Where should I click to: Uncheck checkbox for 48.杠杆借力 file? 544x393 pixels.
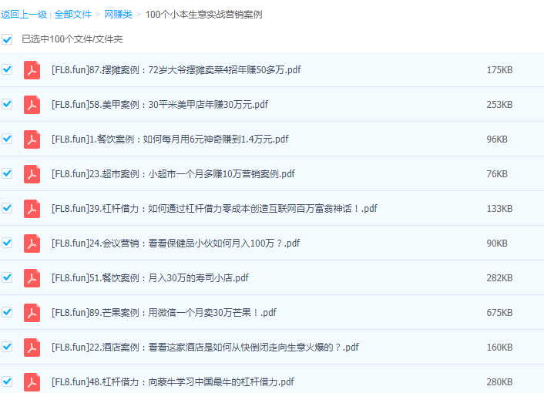click(7, 381)
